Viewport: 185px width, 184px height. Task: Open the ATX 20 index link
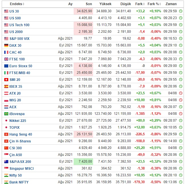[15, 93]
